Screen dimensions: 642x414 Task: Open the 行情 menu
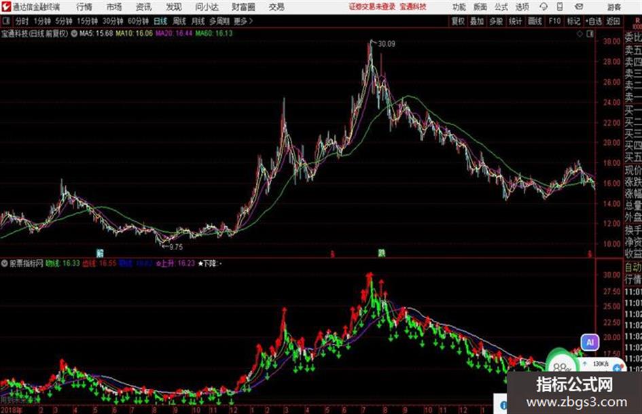(84, 7)
